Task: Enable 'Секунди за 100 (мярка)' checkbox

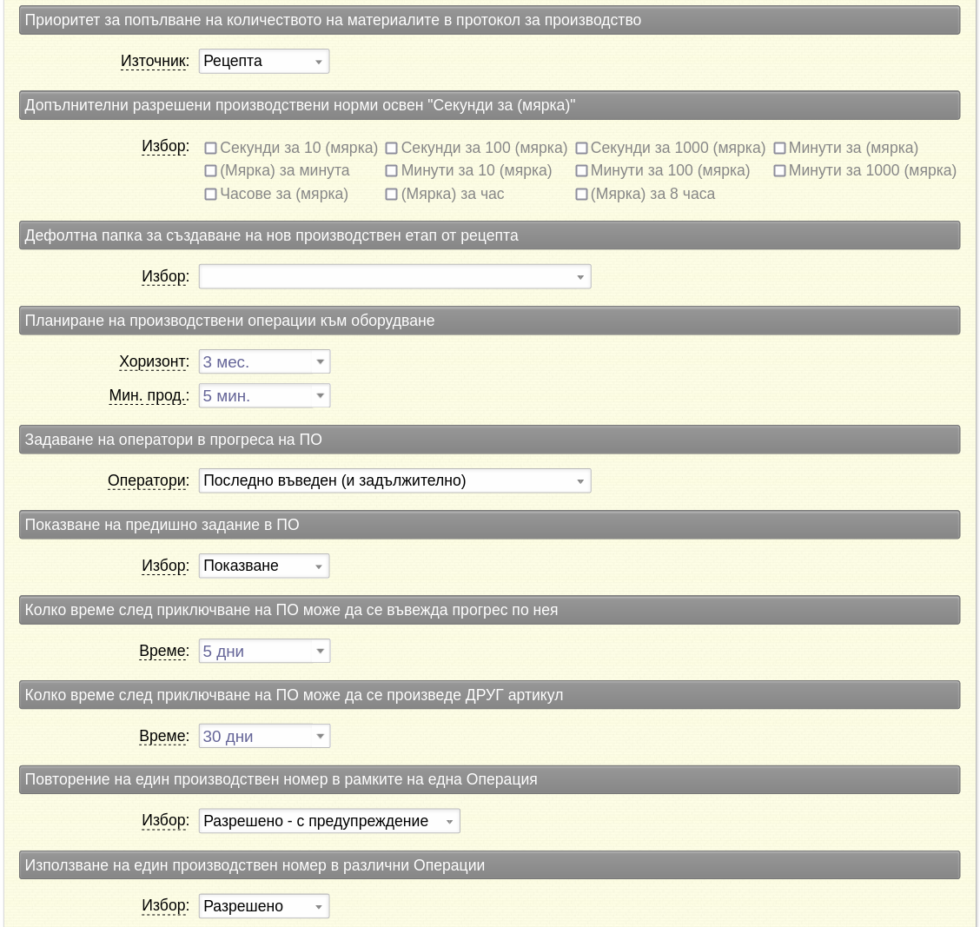Action: [391, 149]
